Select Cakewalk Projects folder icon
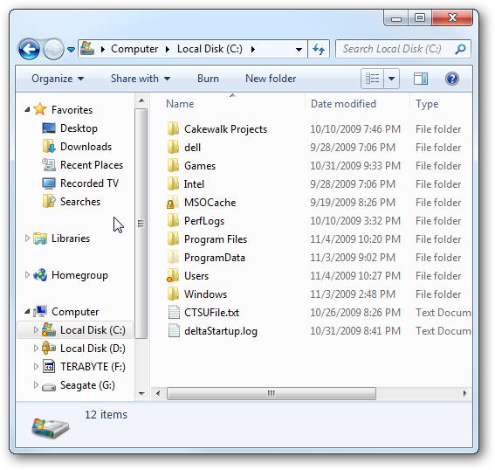 click(x=173, y=128)
